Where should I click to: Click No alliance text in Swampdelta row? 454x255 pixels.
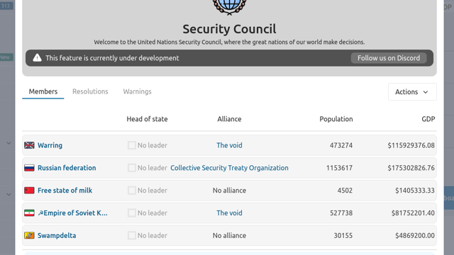pyautogui.click(x=229, y=235)
